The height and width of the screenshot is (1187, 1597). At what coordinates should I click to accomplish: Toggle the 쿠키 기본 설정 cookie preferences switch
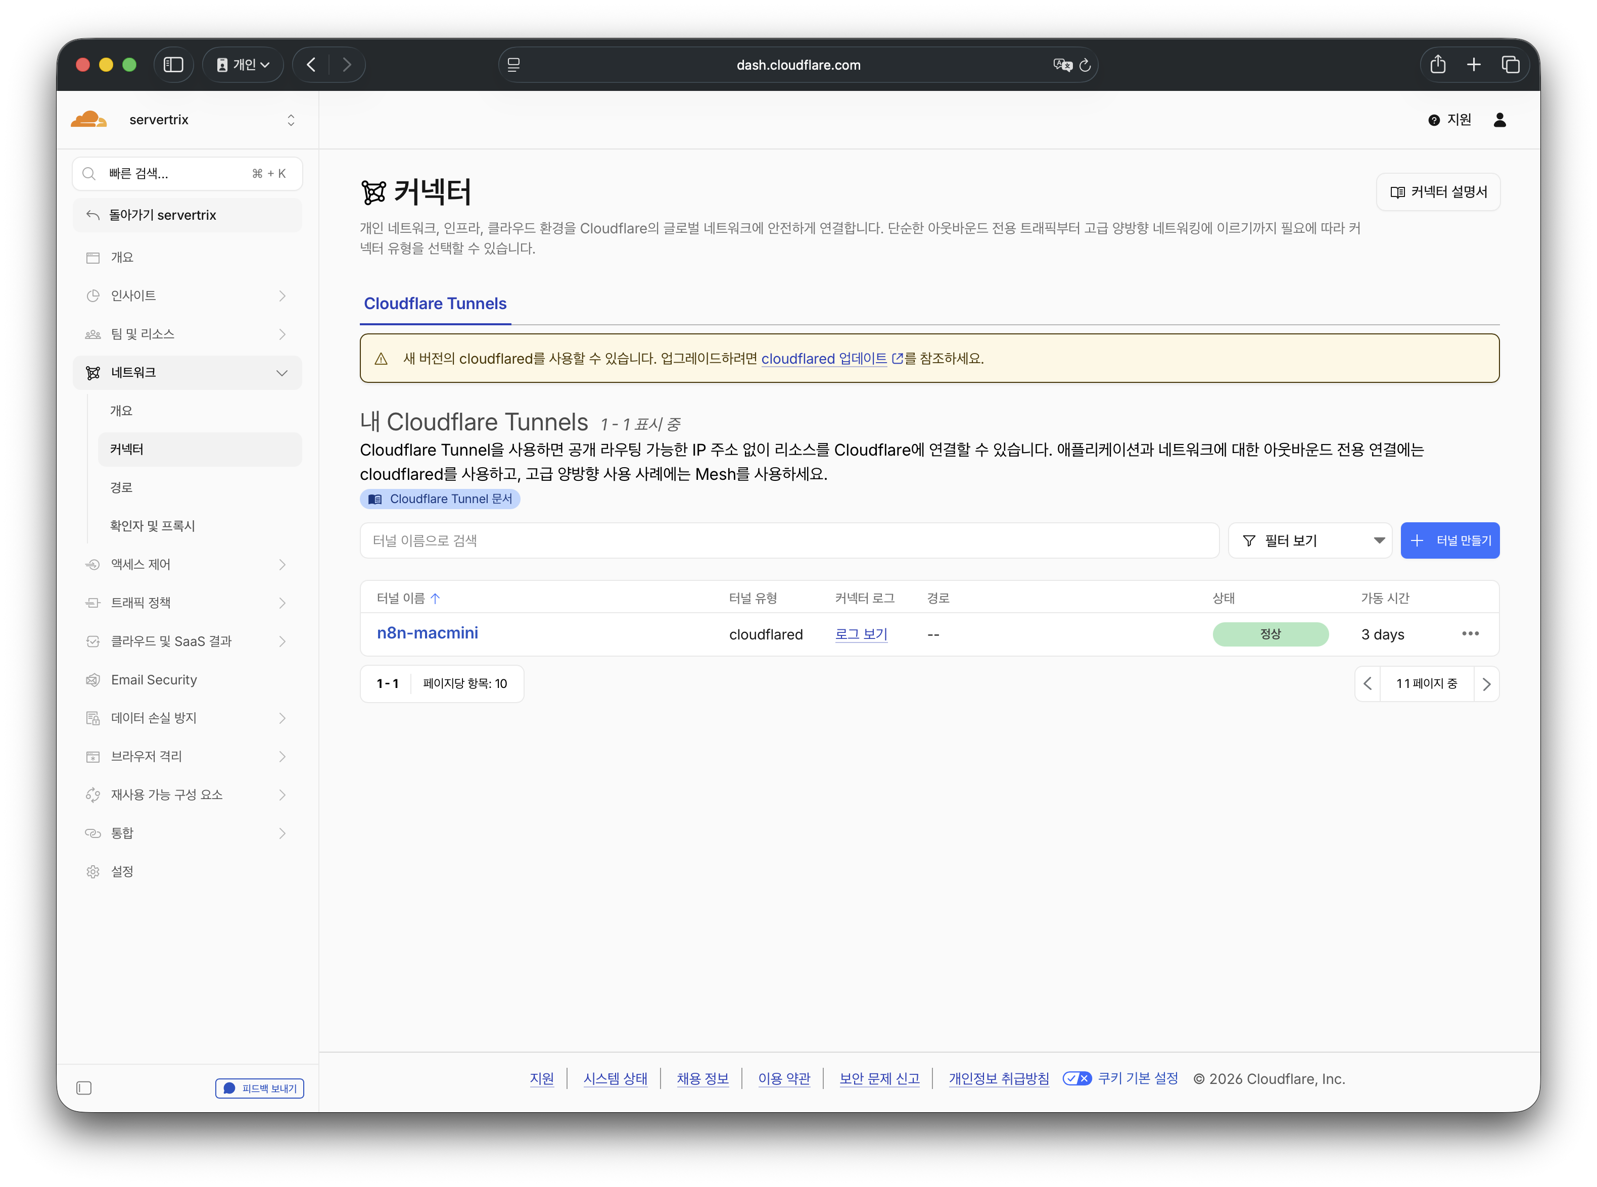point(1076,1078)
